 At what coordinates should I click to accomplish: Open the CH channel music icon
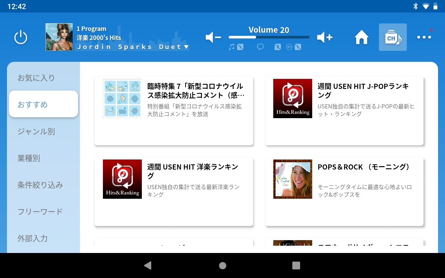click(x=393, y=37)
